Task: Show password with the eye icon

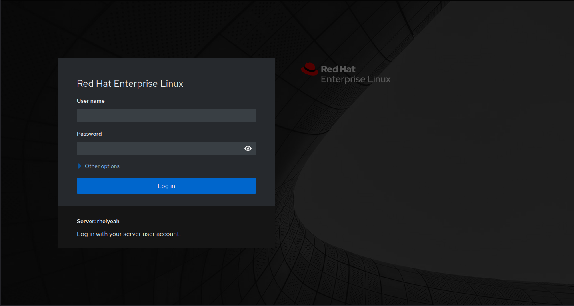Action: [x=248, y=148]
